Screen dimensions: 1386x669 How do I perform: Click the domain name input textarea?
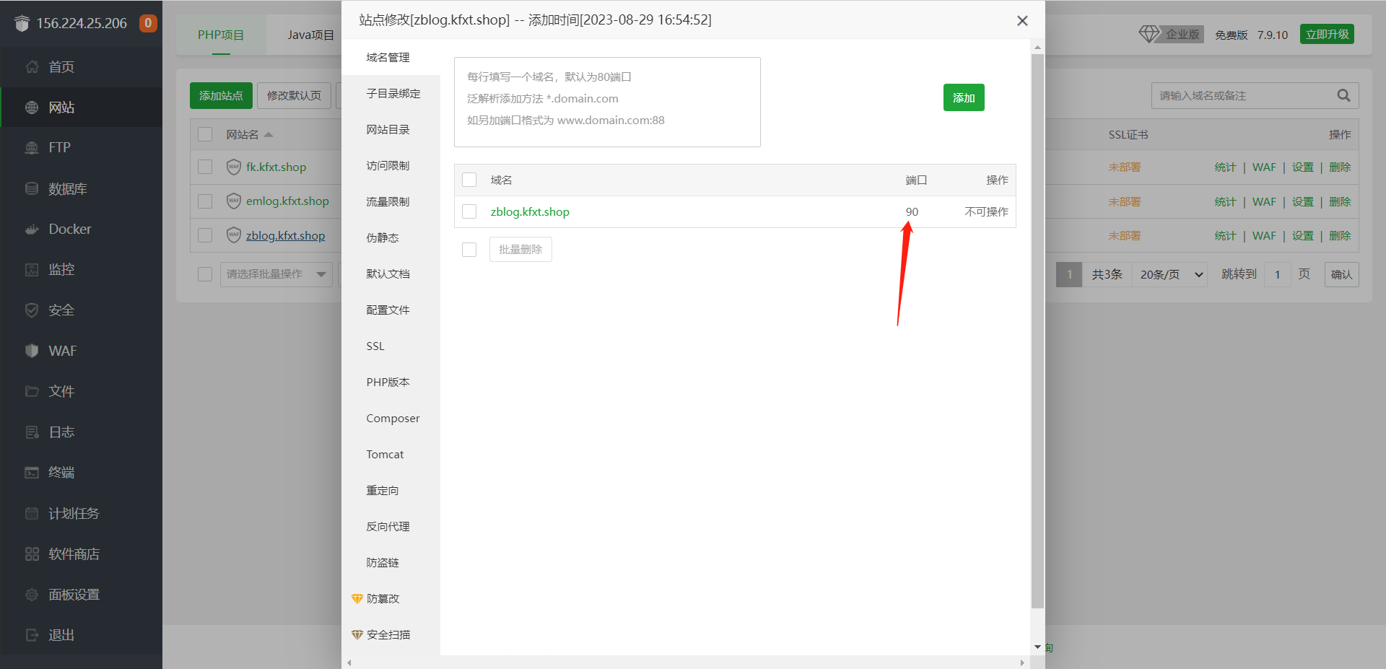point(607,102)
